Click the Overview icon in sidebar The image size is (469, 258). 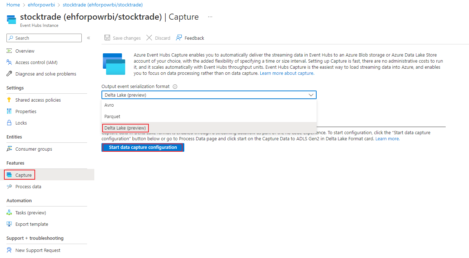pos(9,51)
